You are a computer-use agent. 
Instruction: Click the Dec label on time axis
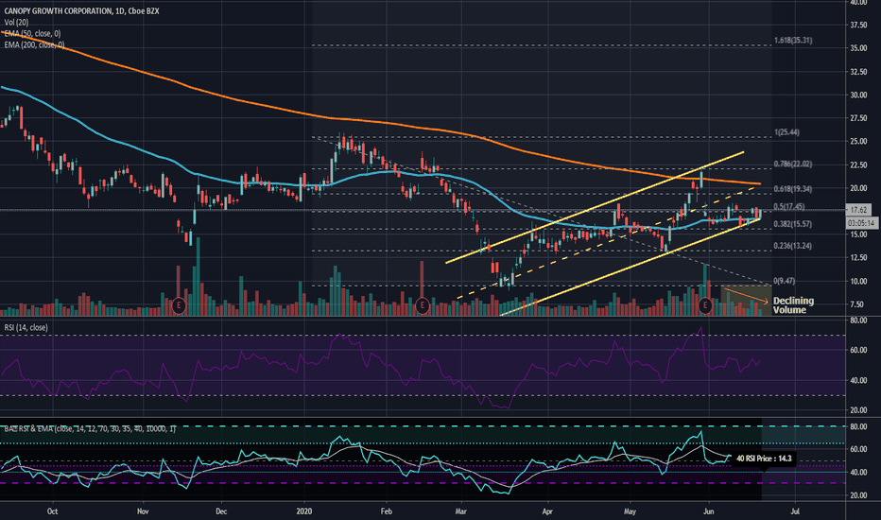coord(221,511)
